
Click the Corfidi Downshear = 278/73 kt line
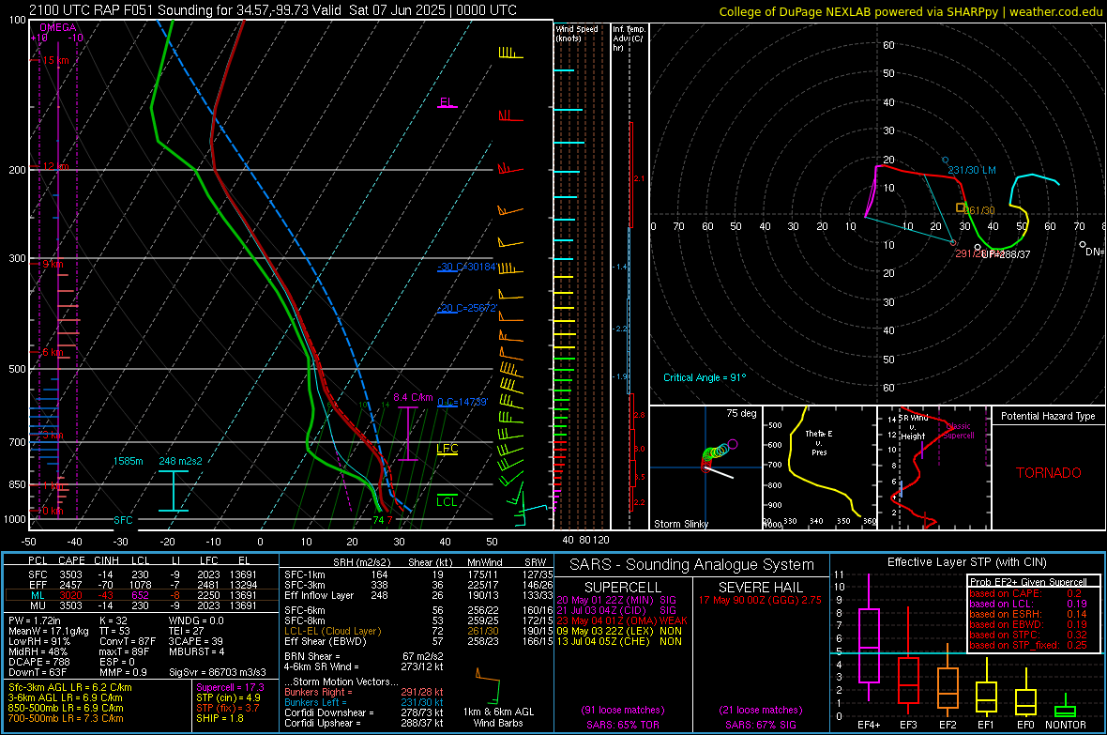[364, 712]
